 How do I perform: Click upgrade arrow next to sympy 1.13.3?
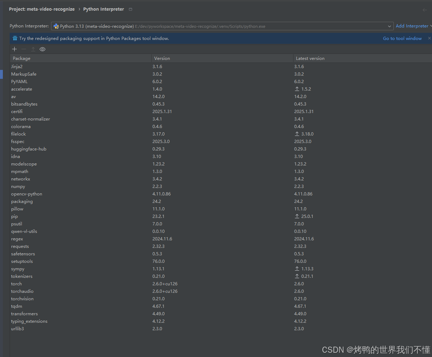[297, 269]
